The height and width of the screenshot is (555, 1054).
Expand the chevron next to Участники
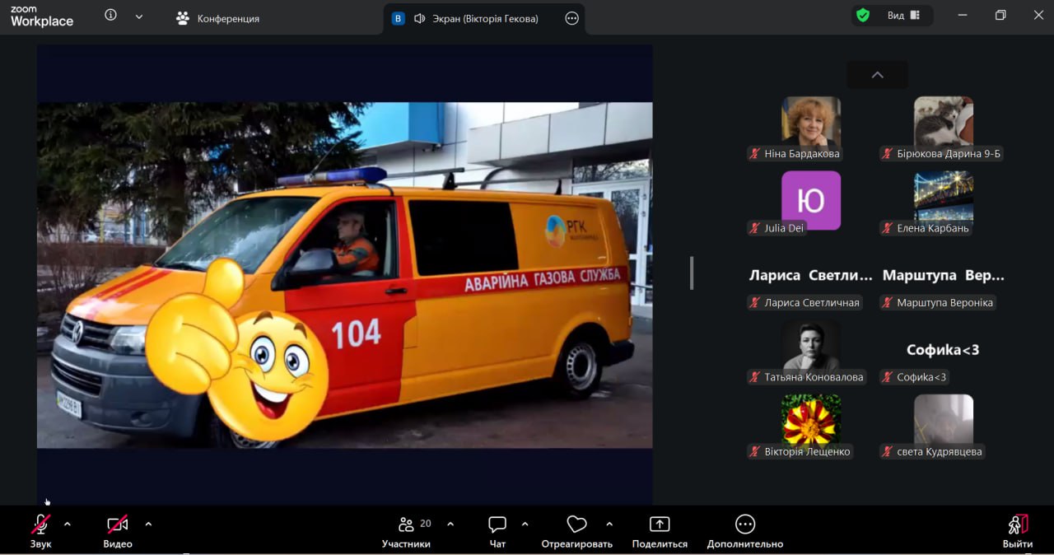450,524
